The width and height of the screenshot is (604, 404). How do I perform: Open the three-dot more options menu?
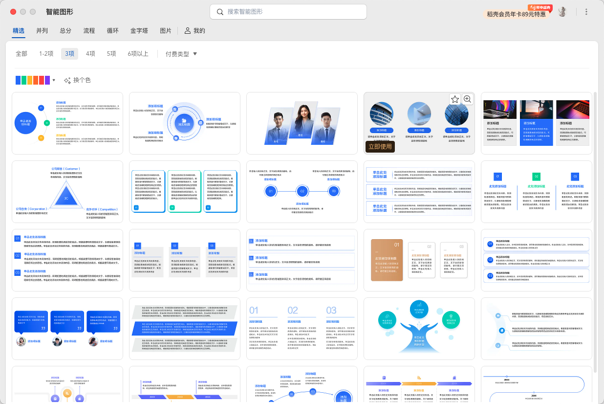click(x=586, y=12)
